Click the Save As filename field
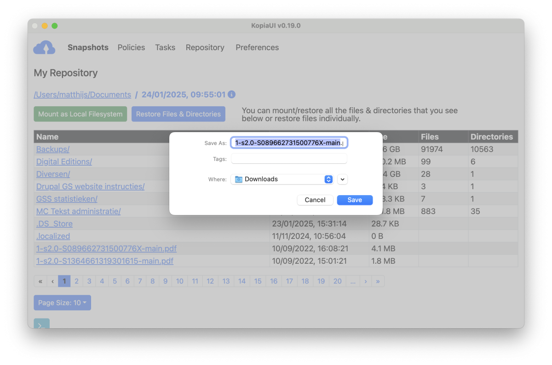 pos(289,143)
